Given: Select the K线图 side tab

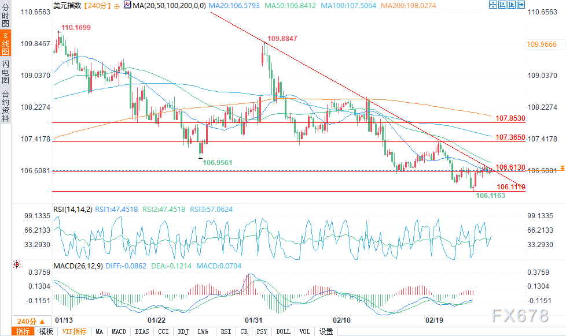Looking at the screenshot, I should click(x=5, y=44).
